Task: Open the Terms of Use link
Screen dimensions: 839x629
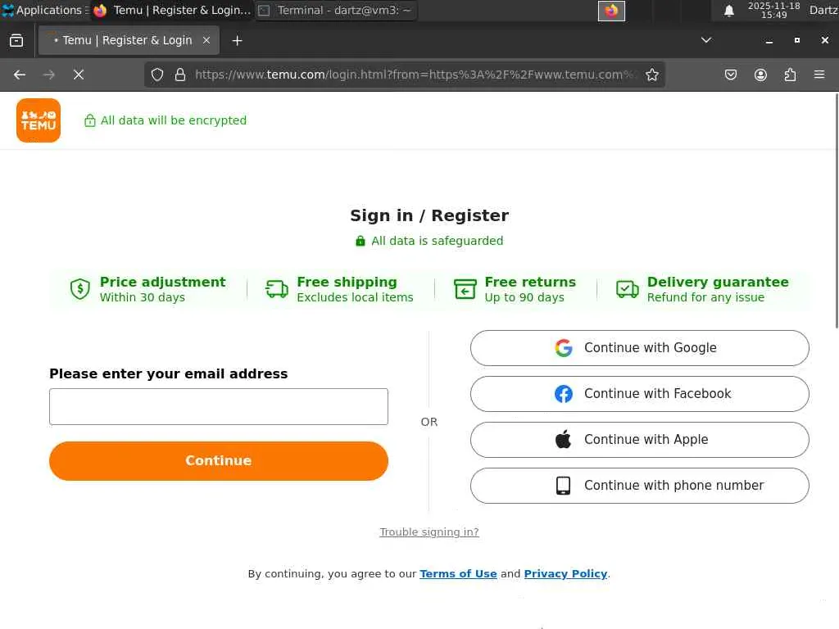Action: click(x=458, y=574)
